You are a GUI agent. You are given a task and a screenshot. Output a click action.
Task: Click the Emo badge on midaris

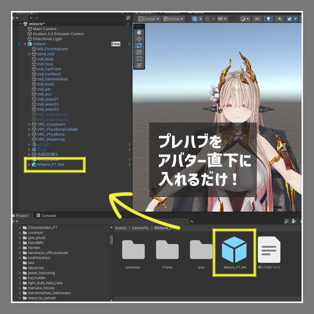[116, 44]
